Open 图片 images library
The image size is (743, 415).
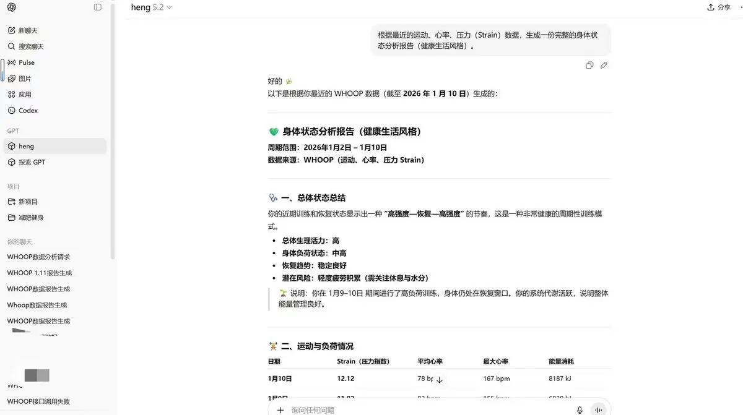click(x=54, y=79)
